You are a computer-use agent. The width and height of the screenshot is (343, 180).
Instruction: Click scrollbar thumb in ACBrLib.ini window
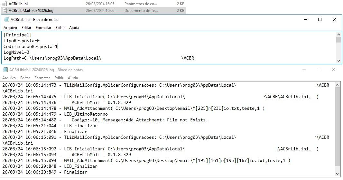pyautogui.click(x=338, y=40)
